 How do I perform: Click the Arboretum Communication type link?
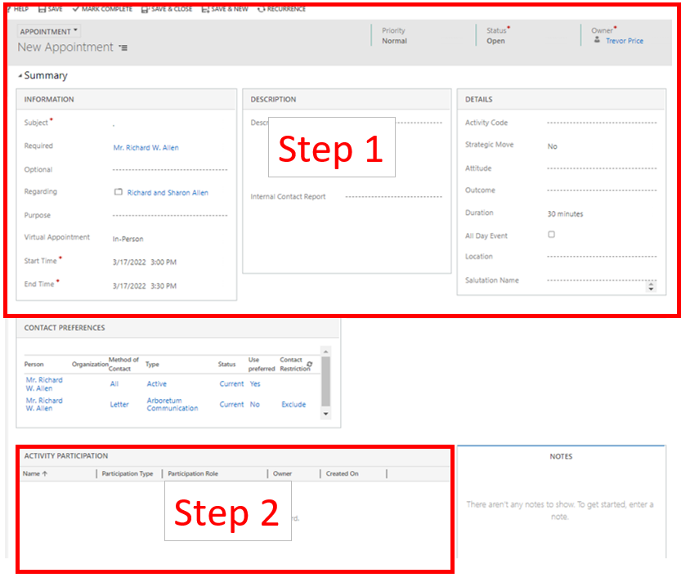172,405
